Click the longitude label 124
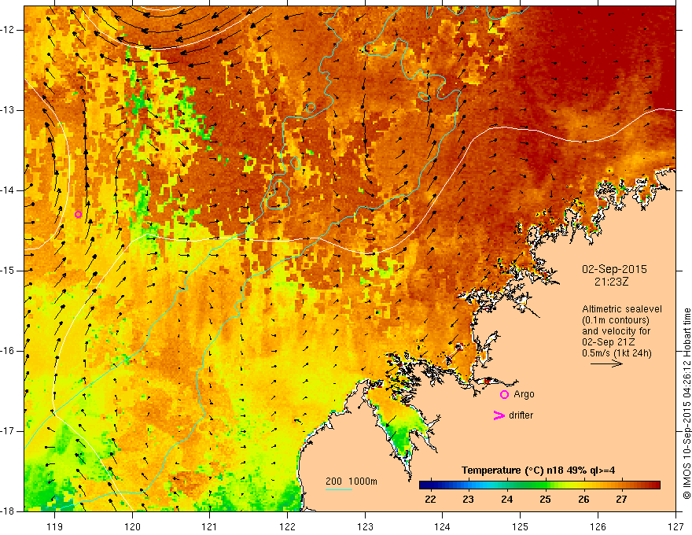This screenshot has width=692, height=535. 443,526
